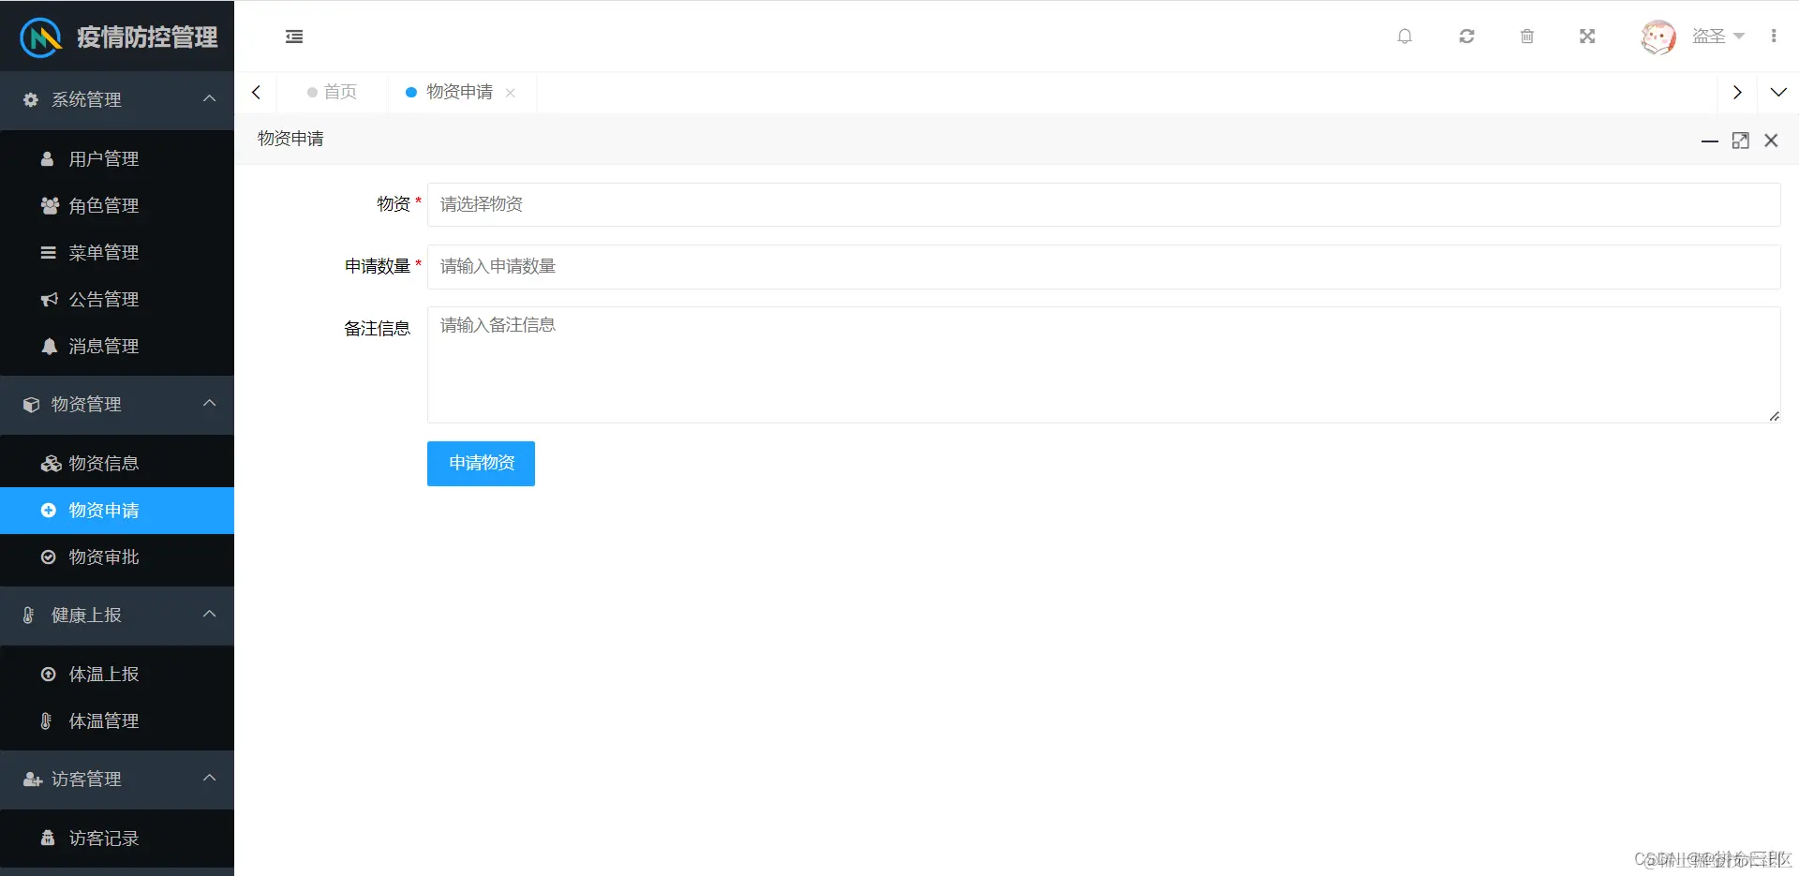The image size is (1799, 876).
Task: Open the vertical three-dot more menu
Action: pos(1773,37)
